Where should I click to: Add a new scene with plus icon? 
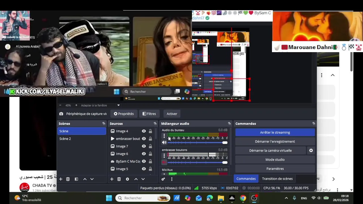(x=61, y=179)
